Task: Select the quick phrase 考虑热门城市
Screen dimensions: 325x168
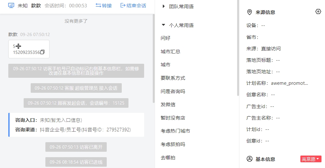Action: click(175, 131)
